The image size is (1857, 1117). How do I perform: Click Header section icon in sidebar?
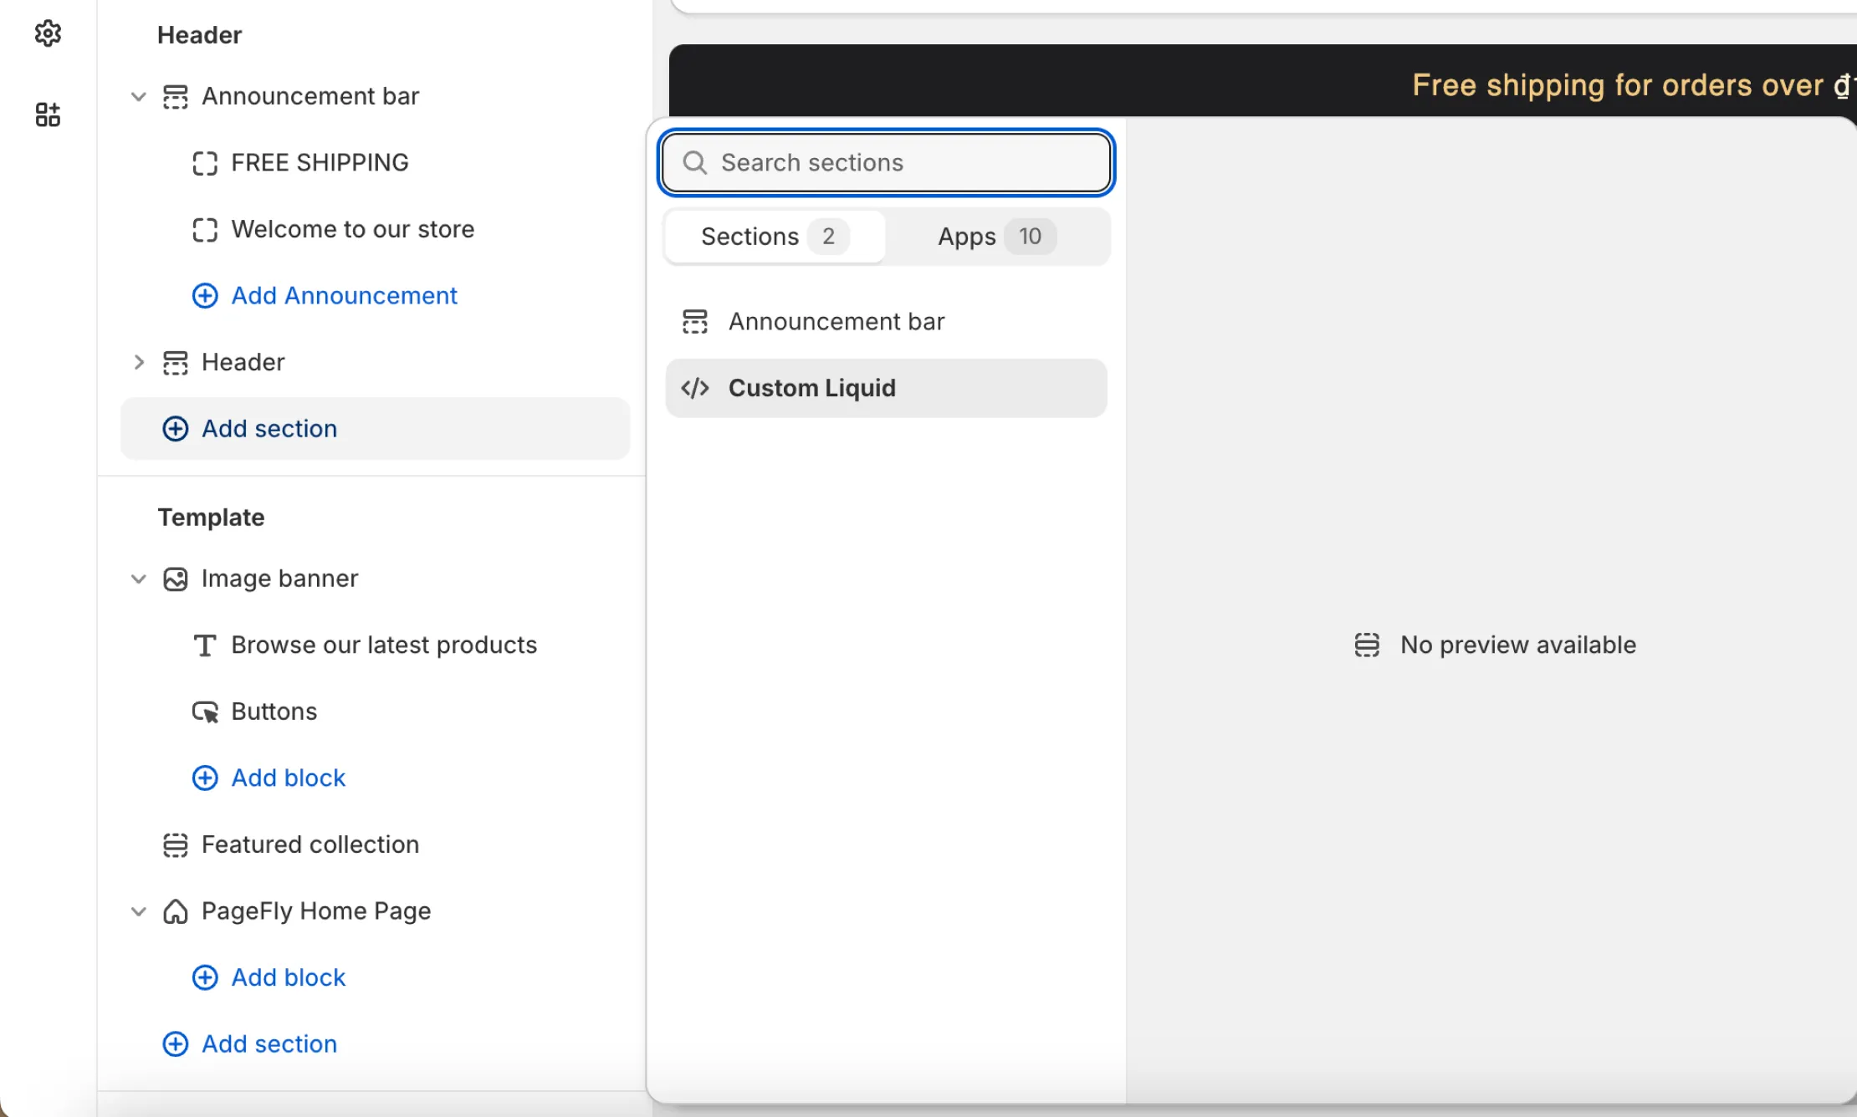pyautogui.click(x=175, y=362)
